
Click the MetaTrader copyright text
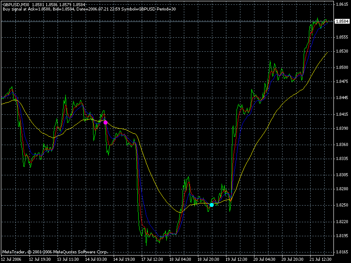click(x=55, y=252)
